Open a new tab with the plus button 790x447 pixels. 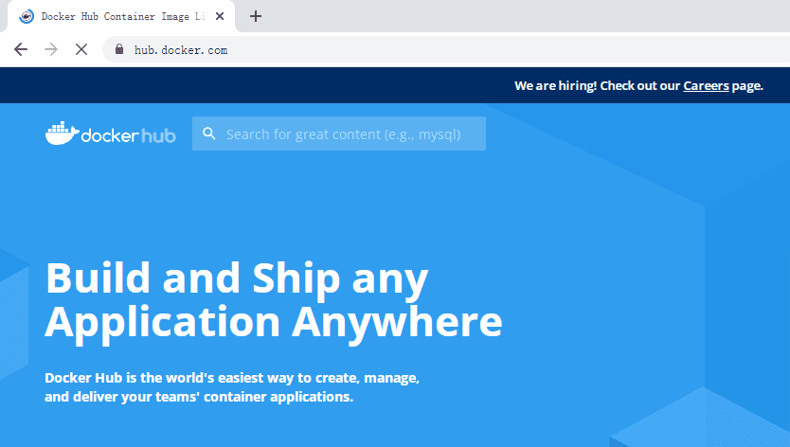tap(256, 16)
